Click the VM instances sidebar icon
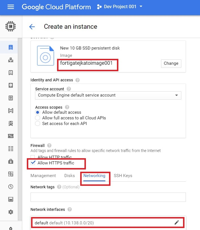The image size is (200, 230). (x=11, y=47)
